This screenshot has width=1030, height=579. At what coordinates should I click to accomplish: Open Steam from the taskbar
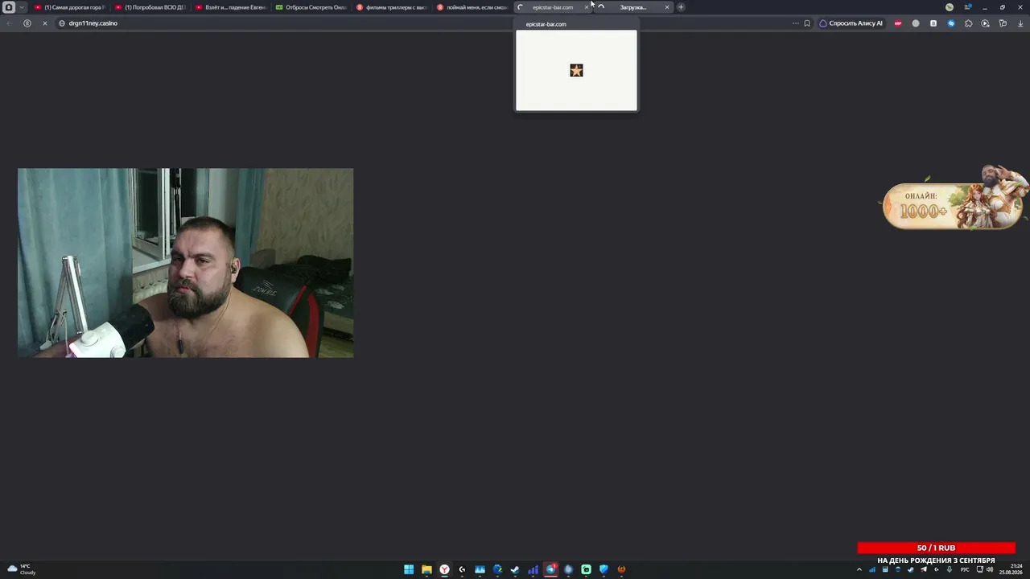coord(515,569)
